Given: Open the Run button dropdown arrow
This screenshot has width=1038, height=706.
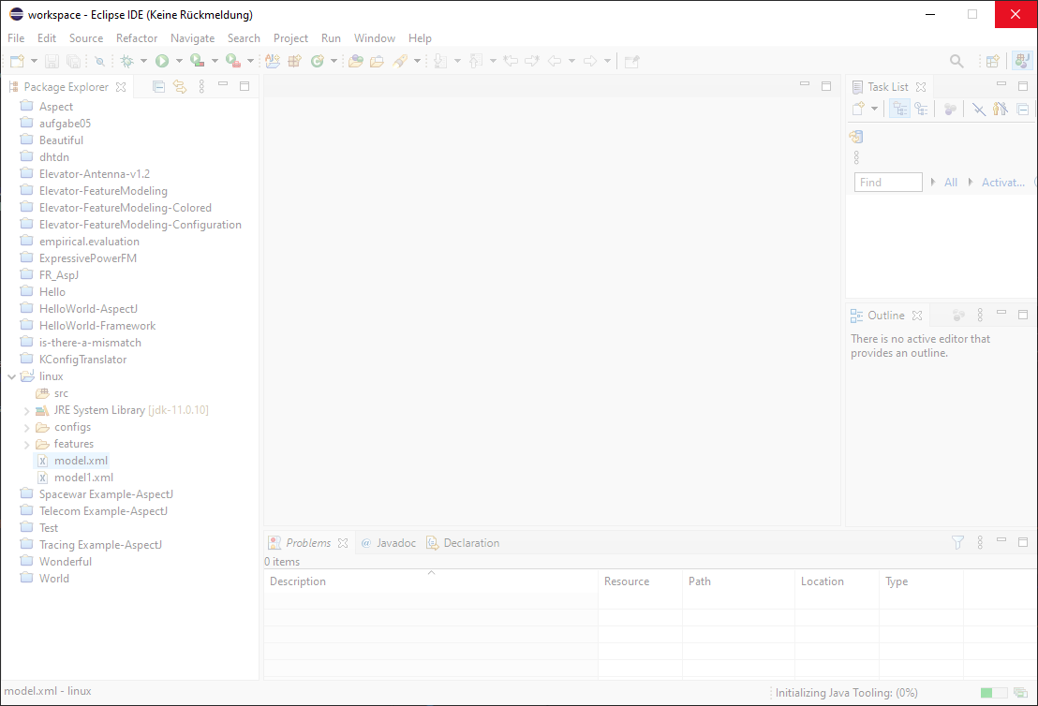Looking at the screenshot, I should tap(178, 61).
